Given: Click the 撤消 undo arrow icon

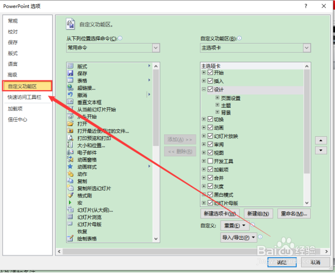Looking at the screenshot, I should [x=70, y=94].
